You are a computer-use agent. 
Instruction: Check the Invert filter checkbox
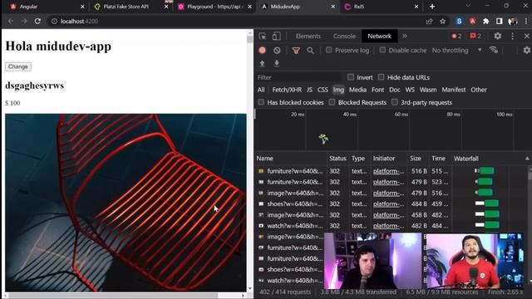pyautogui.click(x=351, y=77)
